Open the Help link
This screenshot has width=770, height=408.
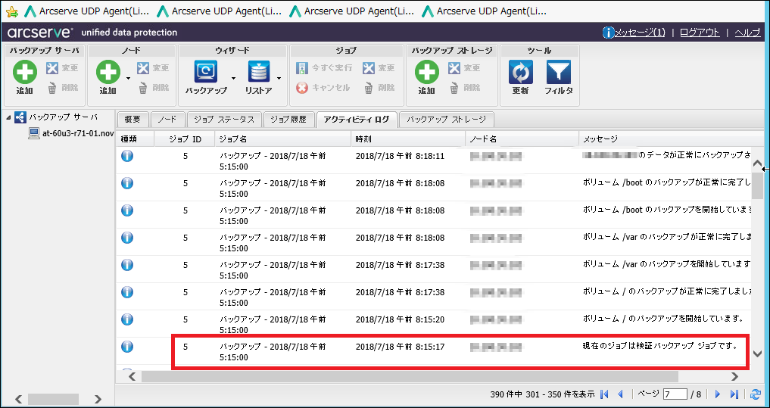748,33
